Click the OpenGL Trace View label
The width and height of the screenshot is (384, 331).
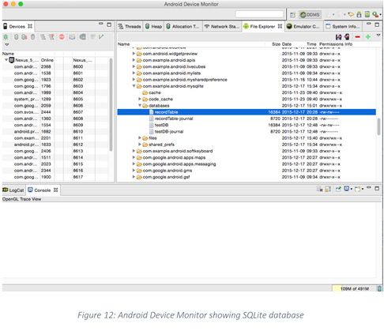coord(21,199)
